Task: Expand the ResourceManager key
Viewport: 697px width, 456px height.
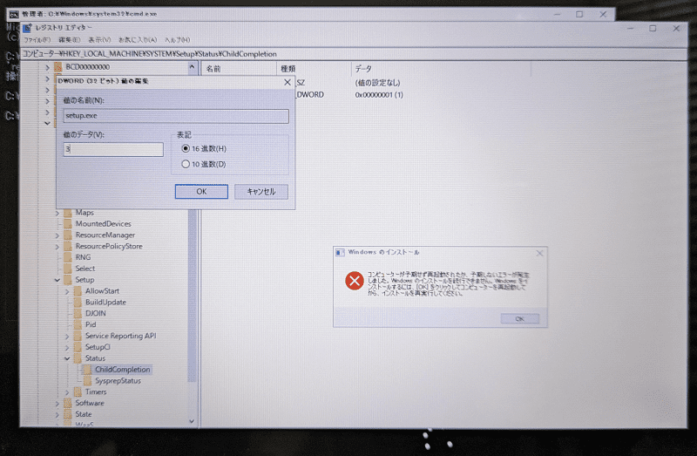Action: (58, 235)
